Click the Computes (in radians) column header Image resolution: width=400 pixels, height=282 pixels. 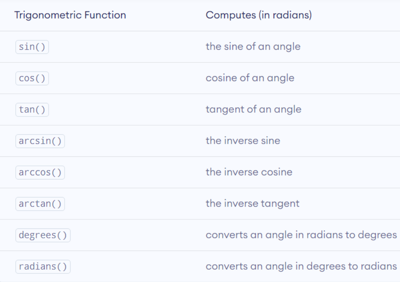259,15
